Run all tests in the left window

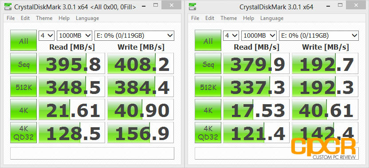pos(24,40)
